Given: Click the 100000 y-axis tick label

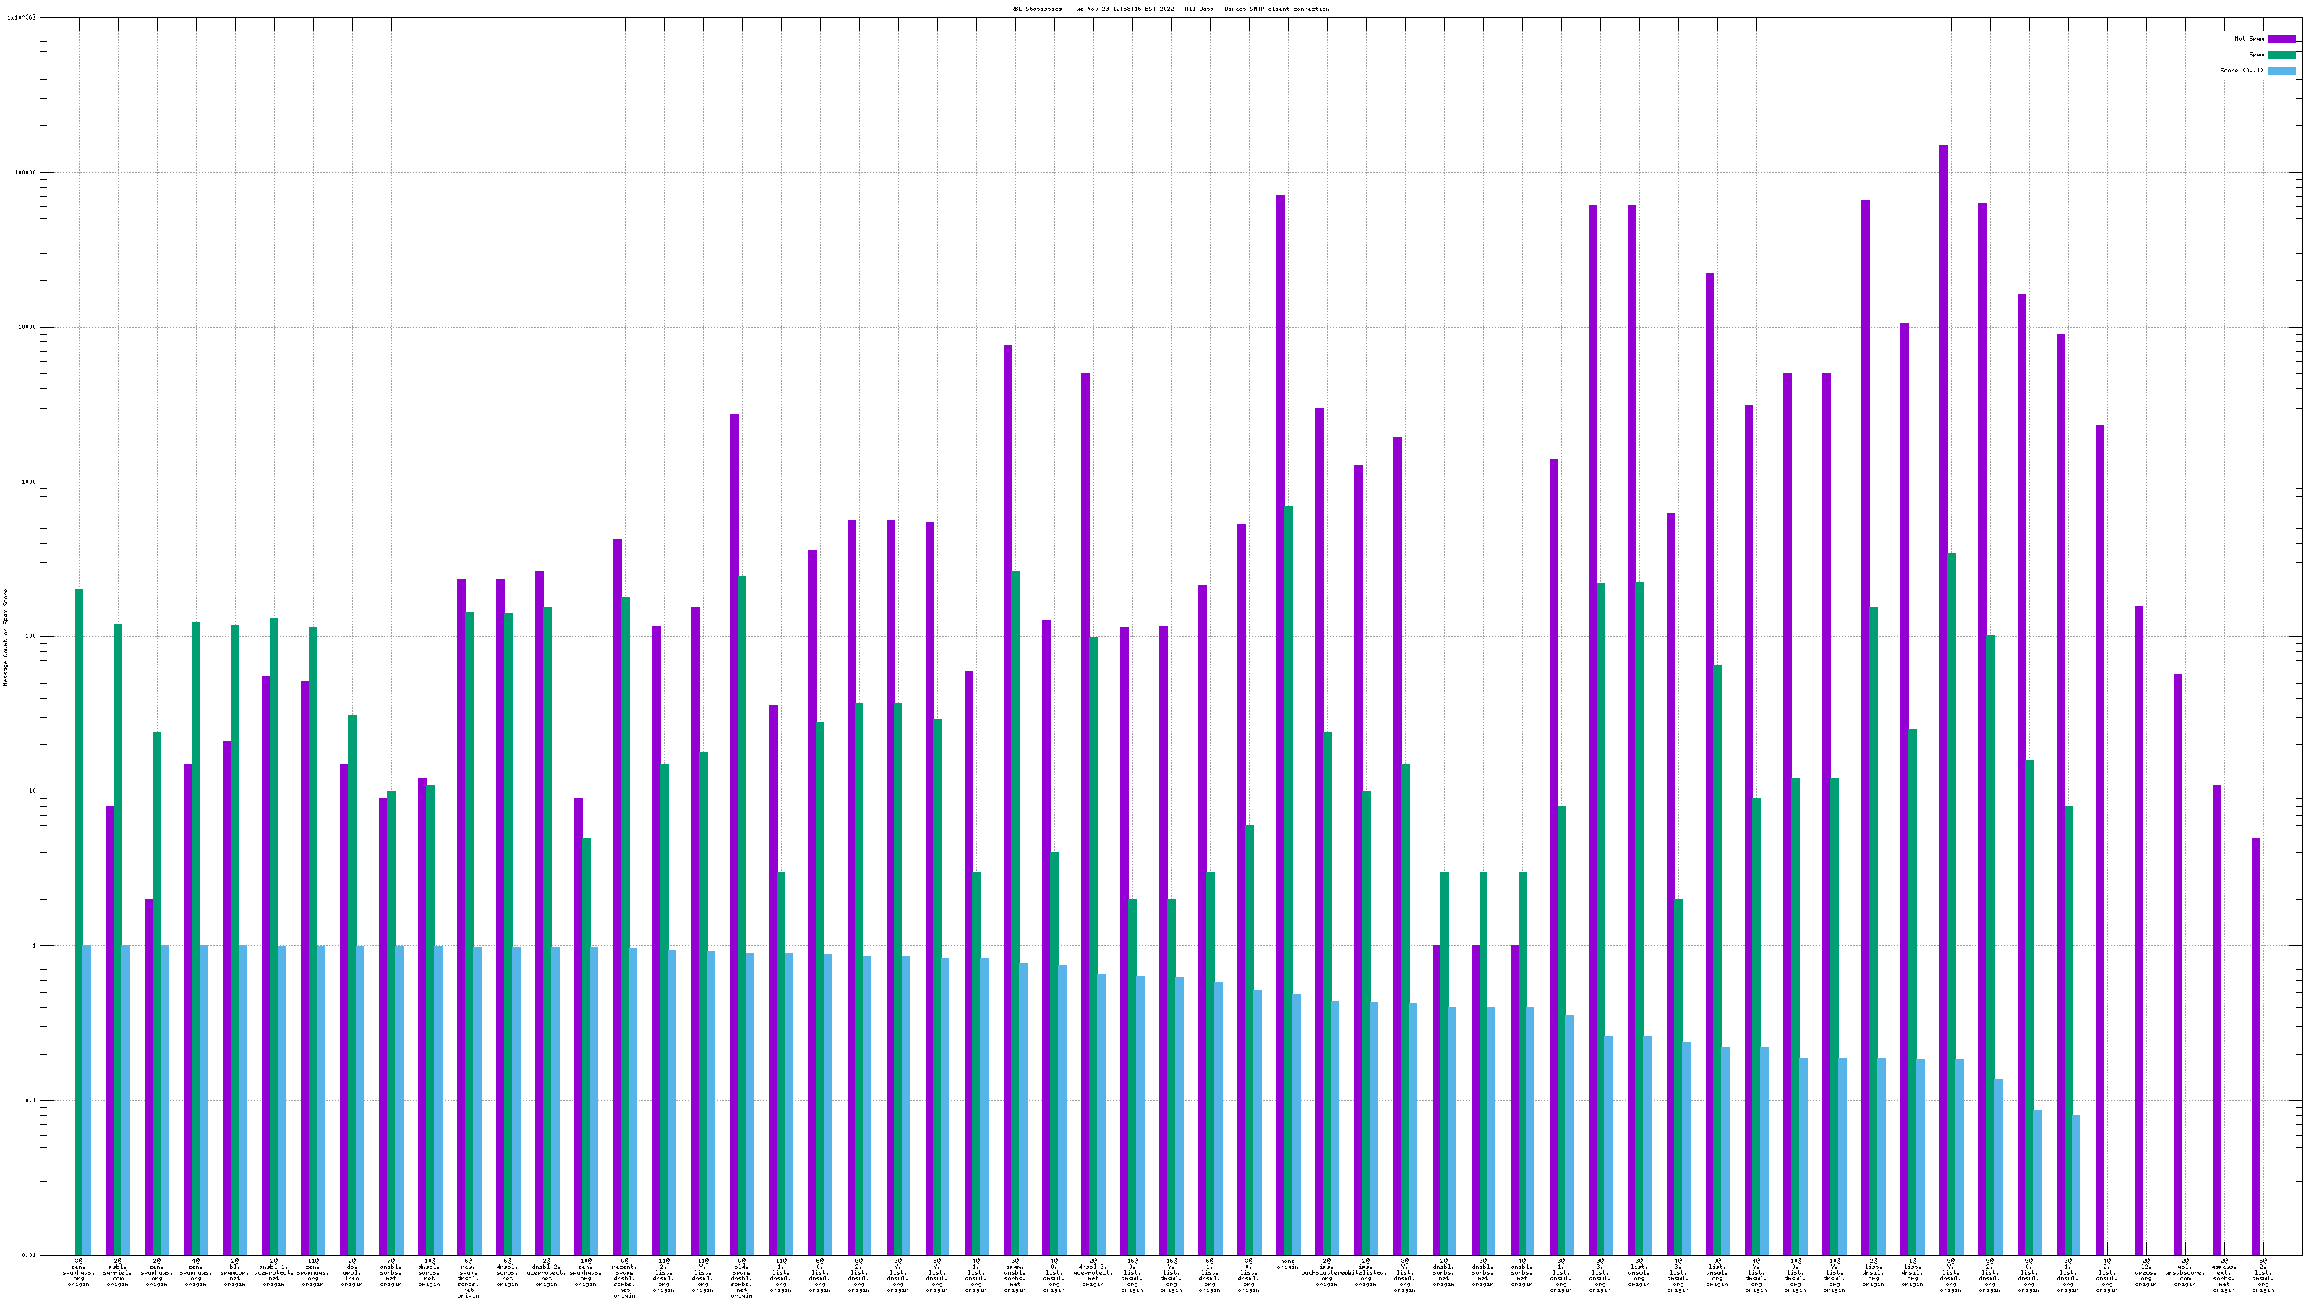Looking at the screenshot, I should coord(26,173).
